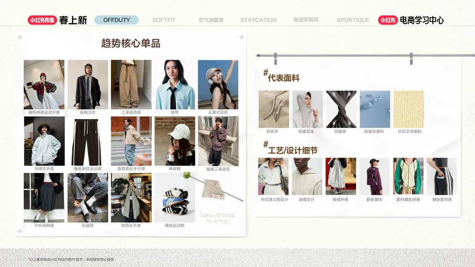Click the #代表面料 section heading
Image resolution: width=475 pixels, height=267 pixels.
point(281,76)
